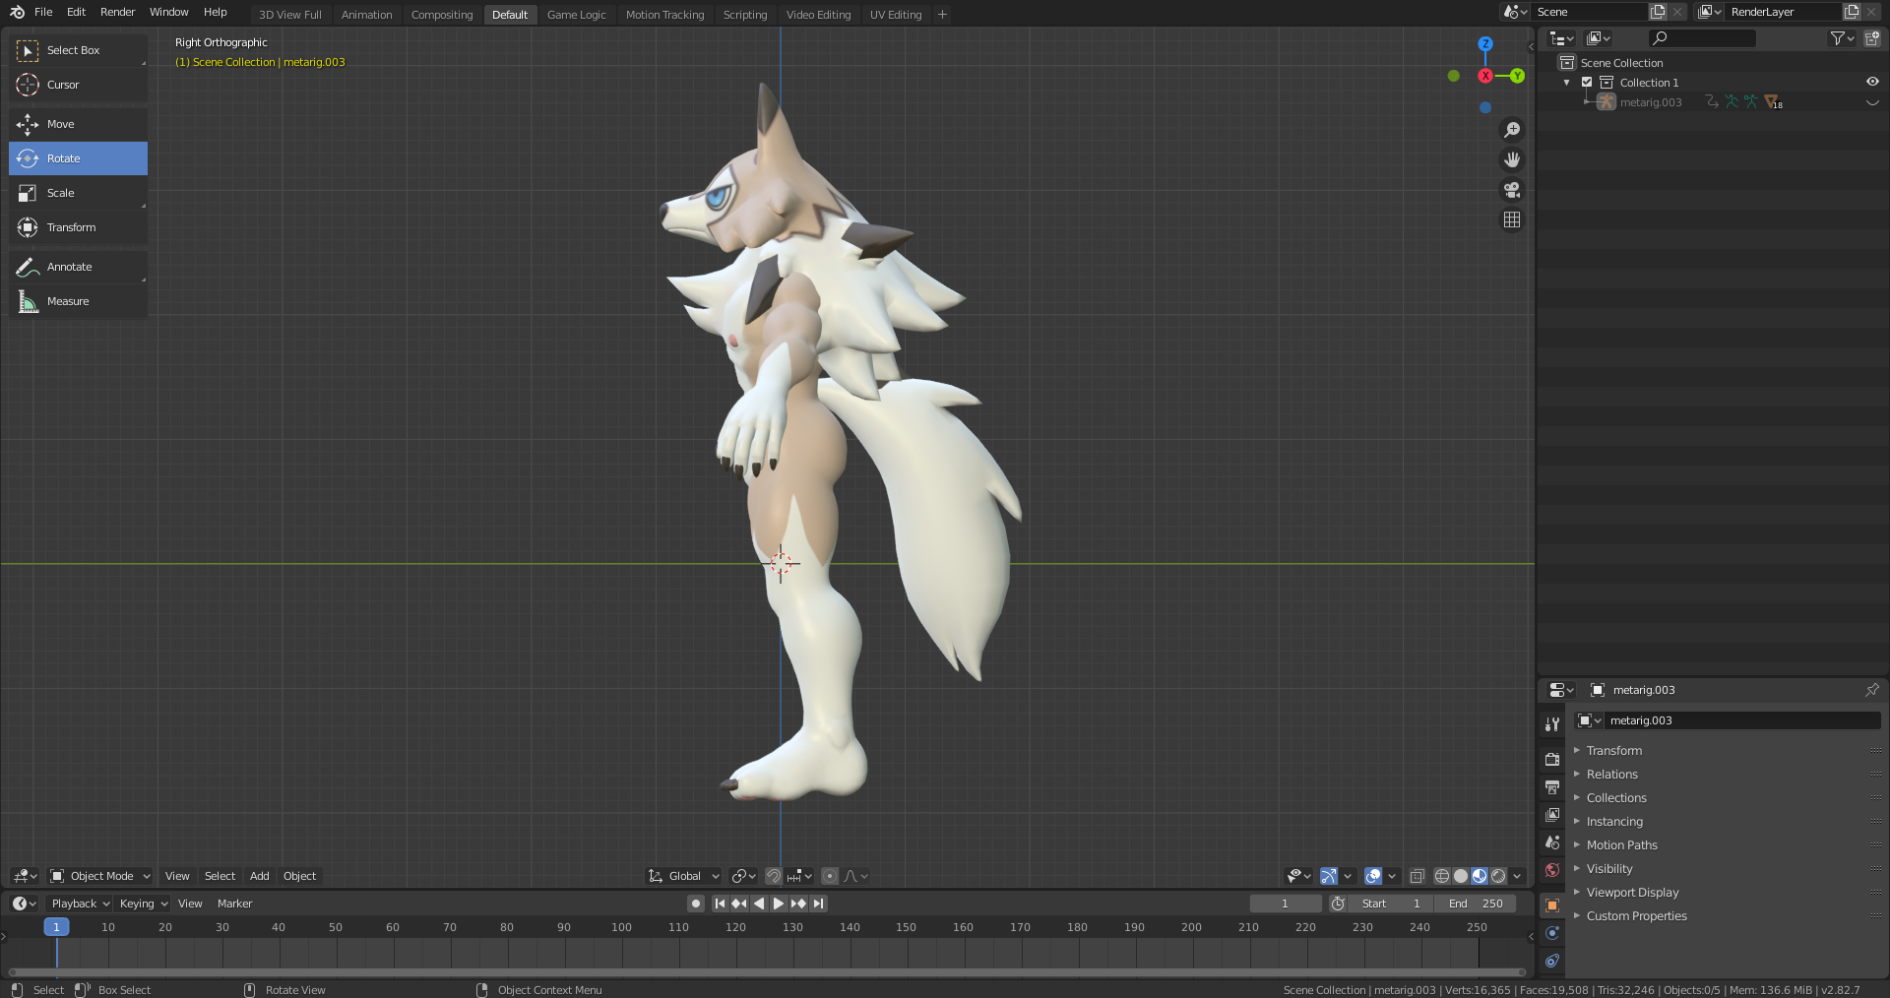The height and width of the screenshot is (998, 1890).
Task: Click the pan view hand icon
Action: [1512, 159]
